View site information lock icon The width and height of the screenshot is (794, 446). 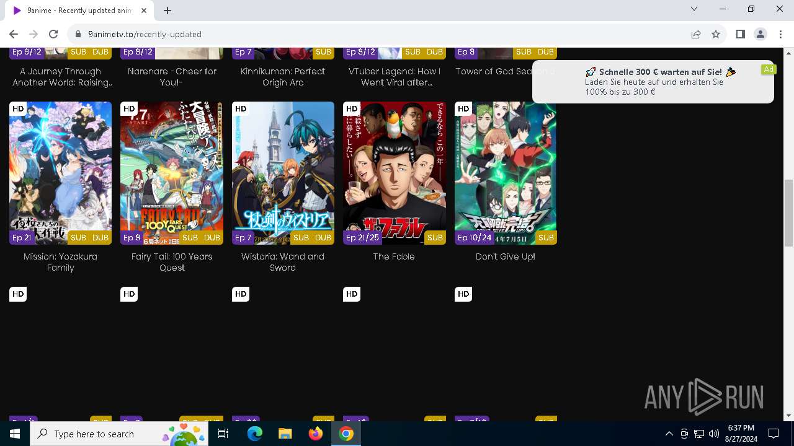pos(78,34)
